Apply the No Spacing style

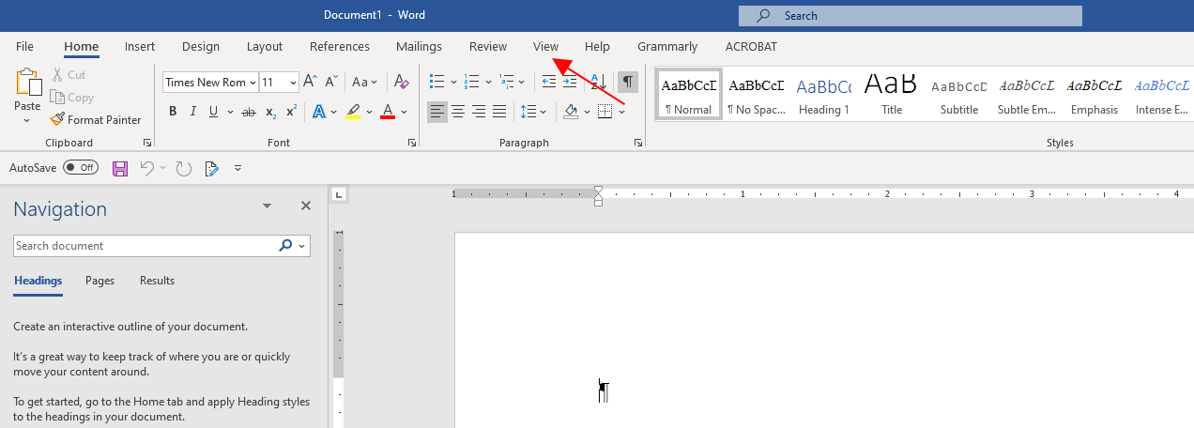click(757, 96)
